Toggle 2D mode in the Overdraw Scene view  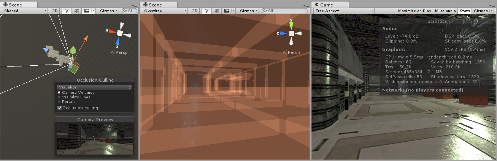point(195,11)
